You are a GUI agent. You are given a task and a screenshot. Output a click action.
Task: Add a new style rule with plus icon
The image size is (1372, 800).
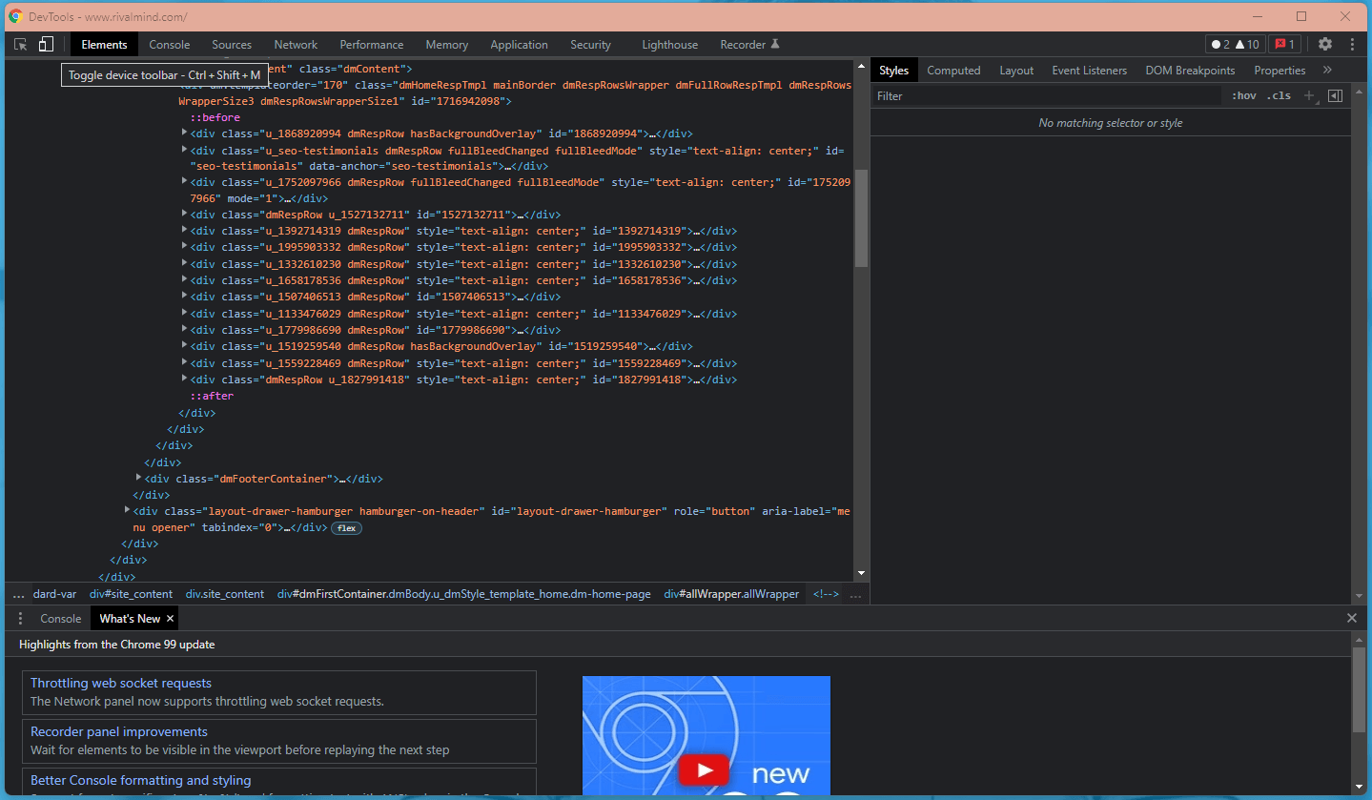tap(1310, 95)
